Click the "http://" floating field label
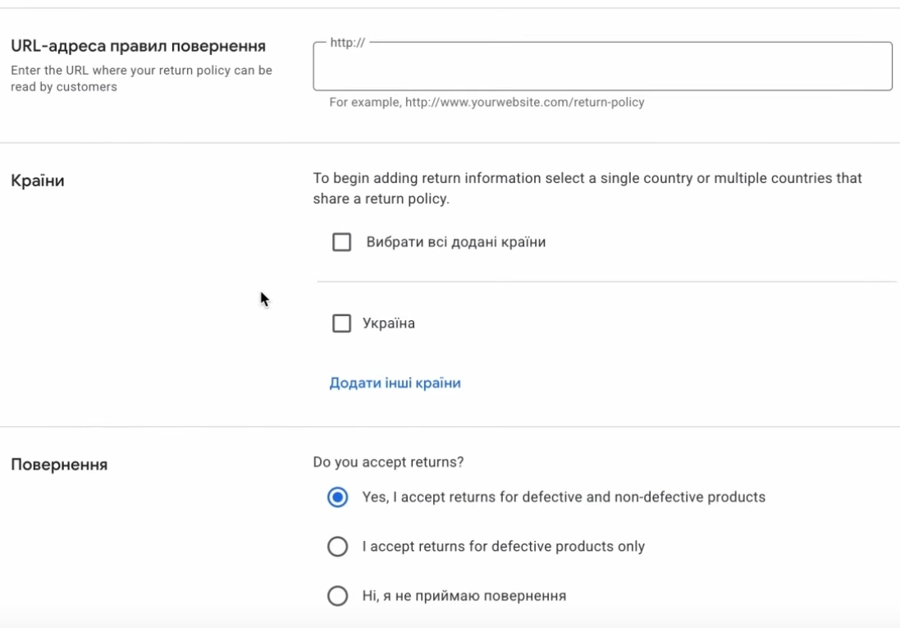900x628 pixels. [x=347, y=43]
